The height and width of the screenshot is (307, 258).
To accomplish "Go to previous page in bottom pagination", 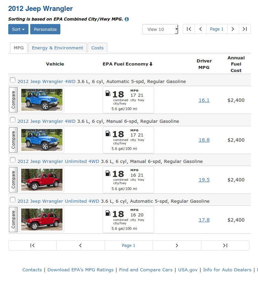I will [x=81, y=245].
